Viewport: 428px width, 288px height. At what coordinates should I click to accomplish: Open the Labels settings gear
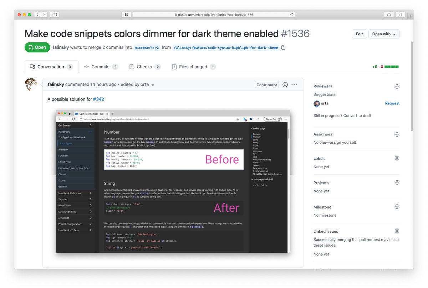pyautogui.click(x=397, y=158)
